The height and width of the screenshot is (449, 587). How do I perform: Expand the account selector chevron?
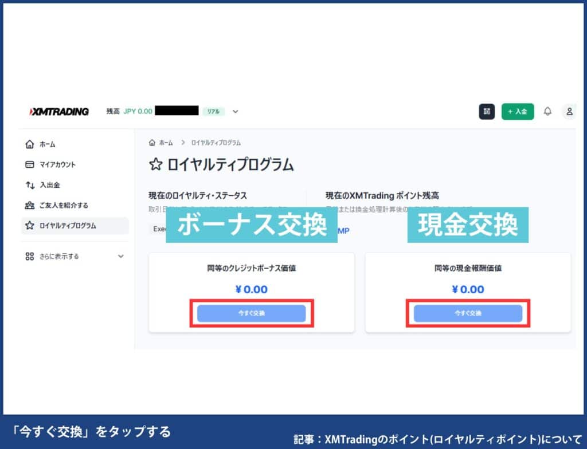236,112
